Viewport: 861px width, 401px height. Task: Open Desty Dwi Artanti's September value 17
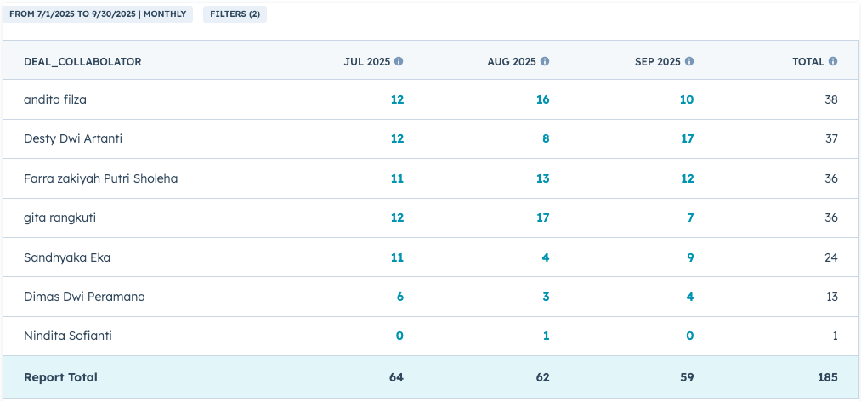[687, 138]
